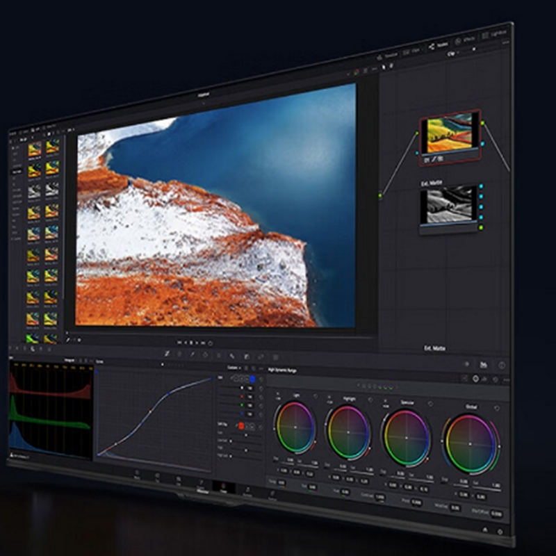The width and height of the screenshot is (556, 556).
Task: Switch to the Fusion page tab
Action: coord(201,485)
